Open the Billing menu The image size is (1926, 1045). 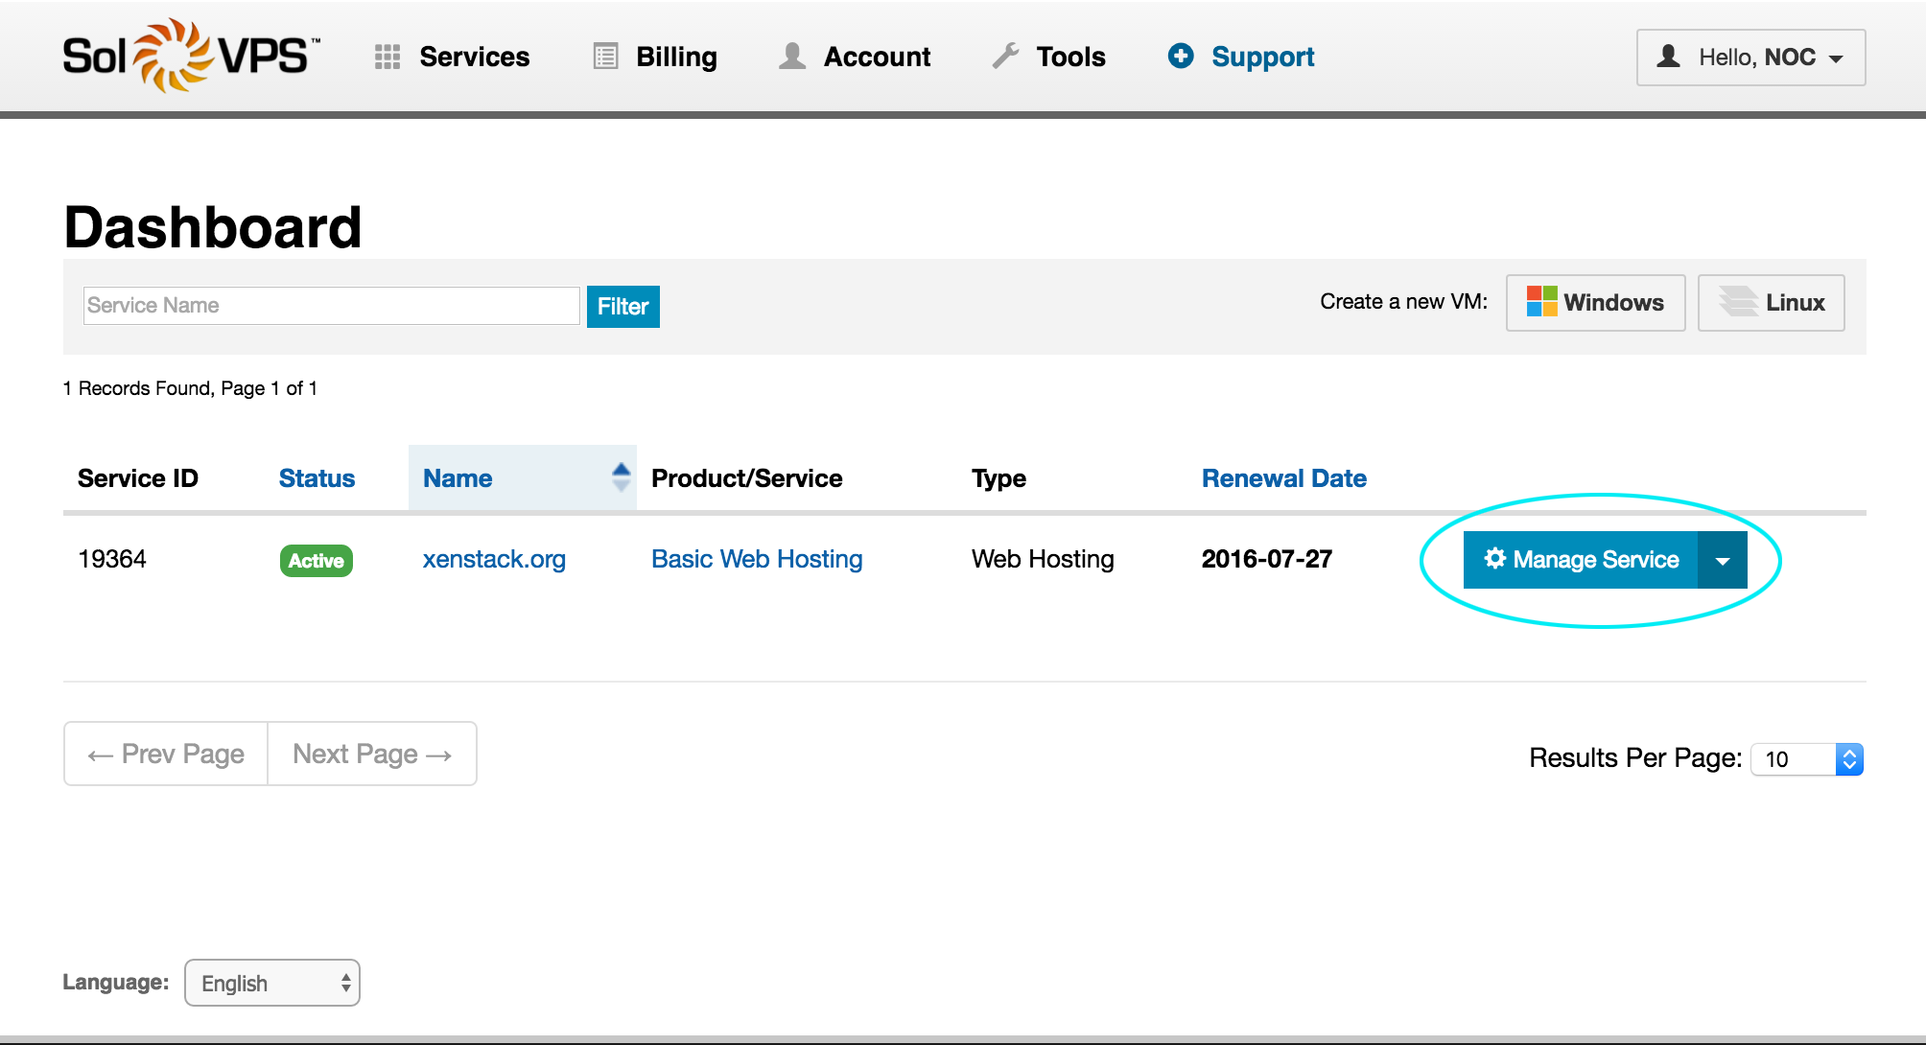pos(676,57)
